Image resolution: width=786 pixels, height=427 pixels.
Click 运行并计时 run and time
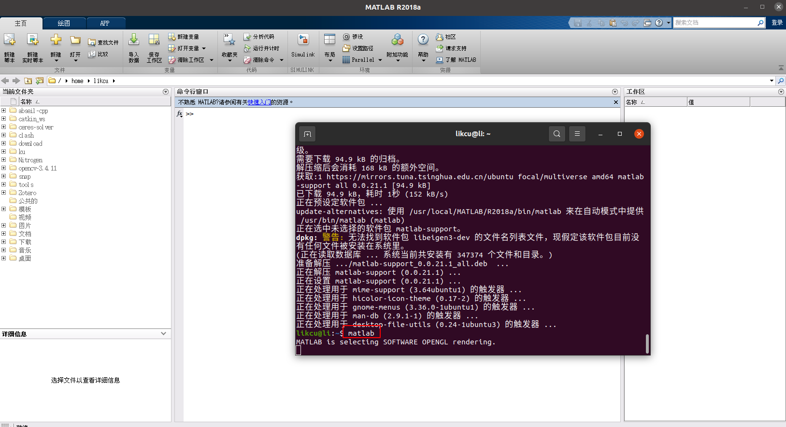tap(261, 48)
